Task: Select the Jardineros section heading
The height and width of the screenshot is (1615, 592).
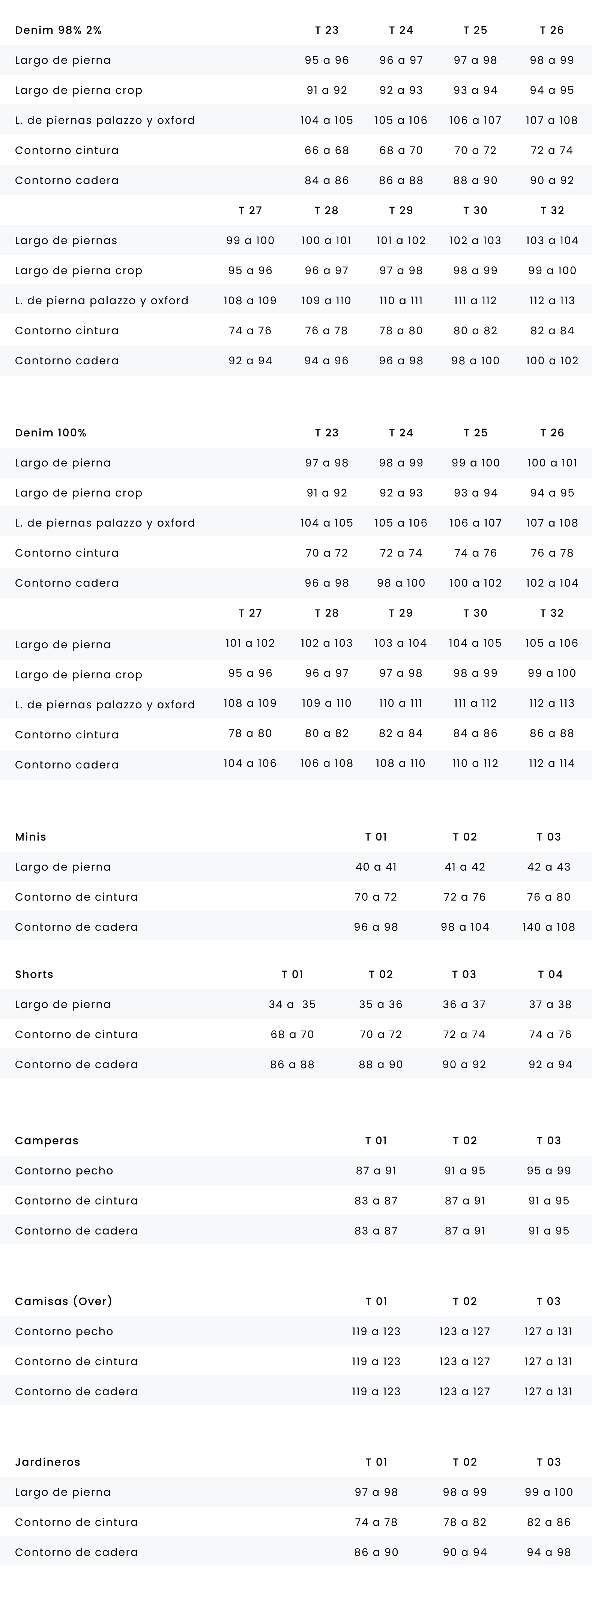Action: [x=48, y=1462]
